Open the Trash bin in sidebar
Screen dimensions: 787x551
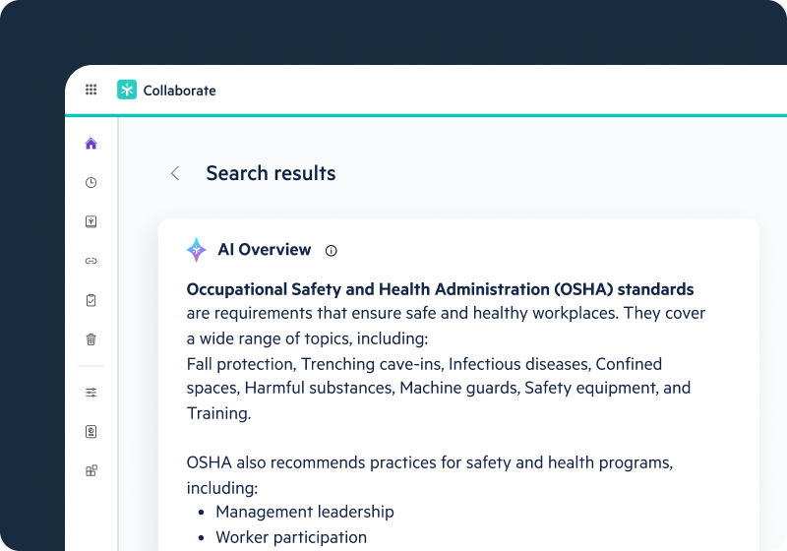(91, 339)
